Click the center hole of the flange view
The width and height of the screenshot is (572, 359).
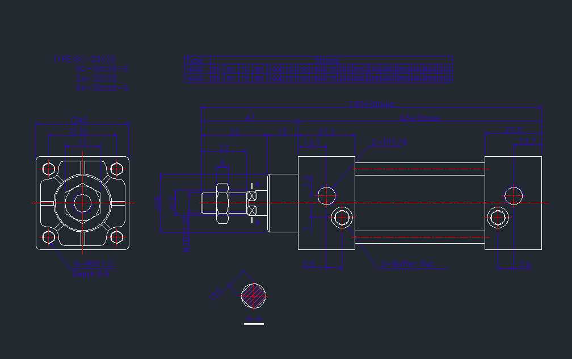[82, 202]
